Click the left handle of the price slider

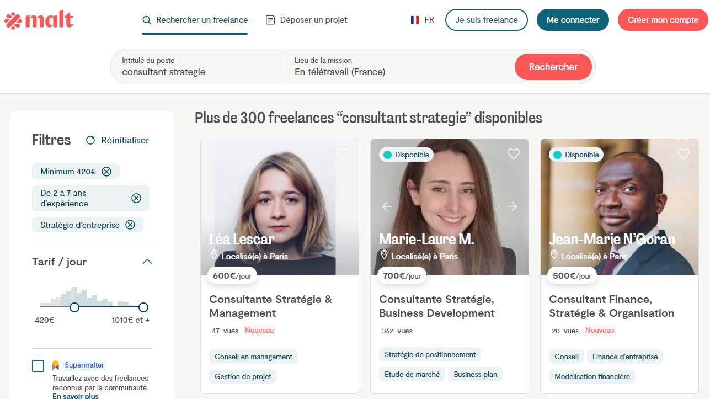click(x=74, y=307)
